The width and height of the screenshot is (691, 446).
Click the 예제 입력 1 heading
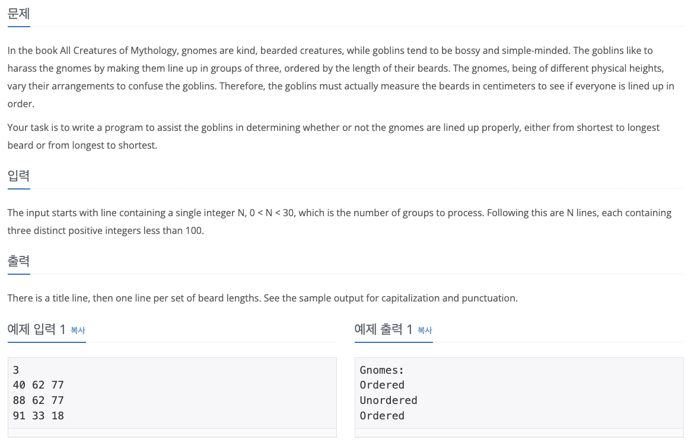point(37,329)
